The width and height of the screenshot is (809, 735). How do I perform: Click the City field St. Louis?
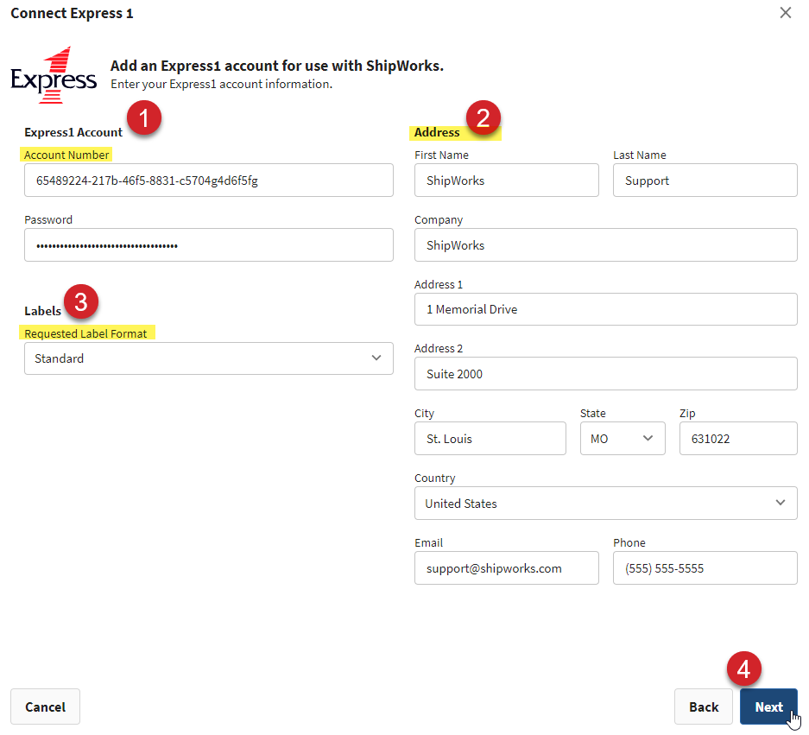(x=490, y=439)
